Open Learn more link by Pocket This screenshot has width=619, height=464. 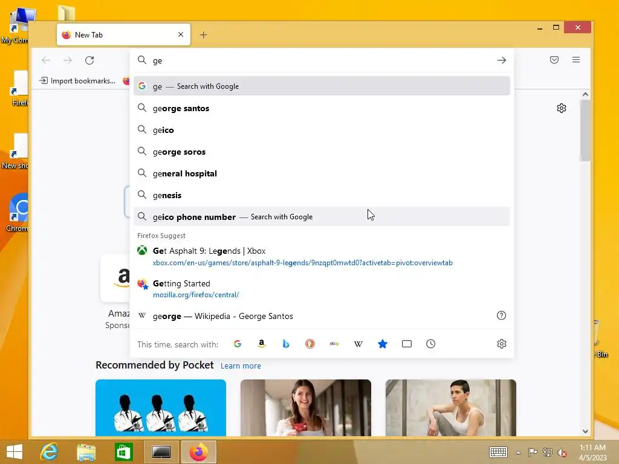(x=241, y=366)
